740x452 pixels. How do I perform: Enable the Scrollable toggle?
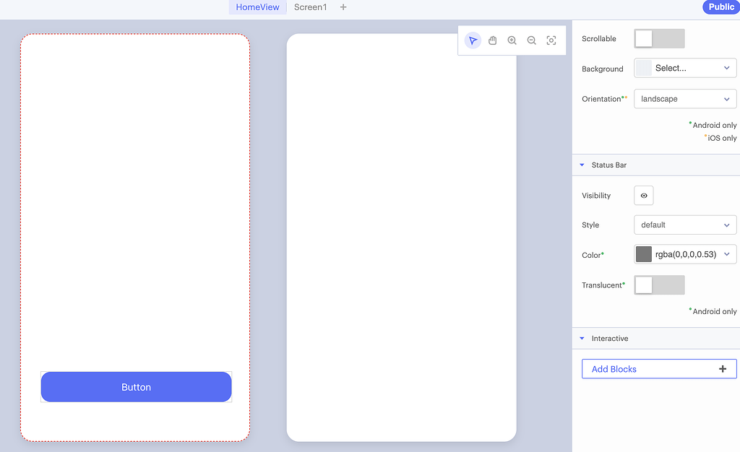658,38
